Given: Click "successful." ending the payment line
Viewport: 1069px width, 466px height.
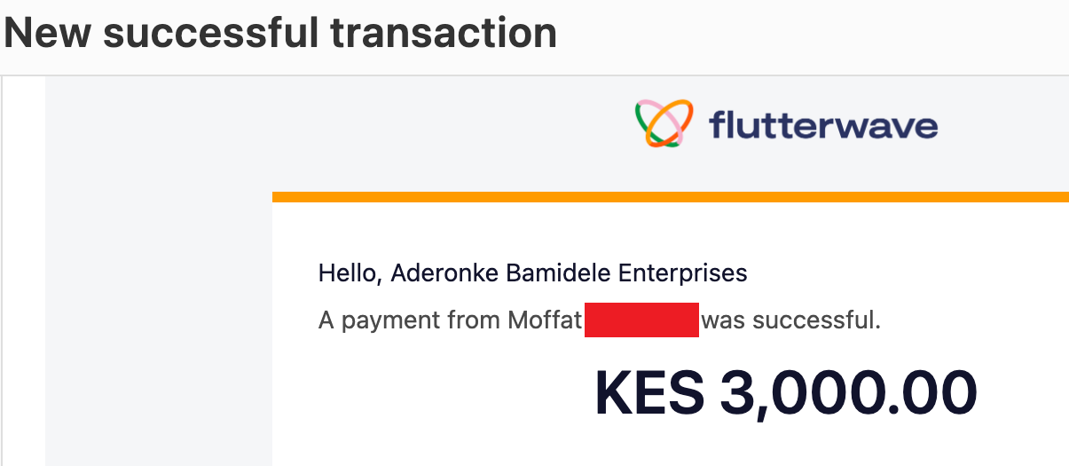Looking at the screenshot, I should click(x=816, y=320).
